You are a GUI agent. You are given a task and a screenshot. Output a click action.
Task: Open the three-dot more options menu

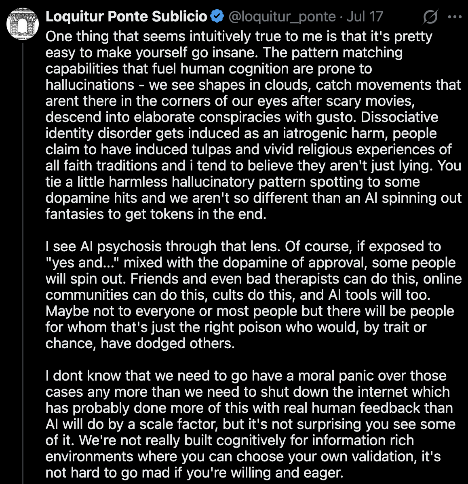455,17
